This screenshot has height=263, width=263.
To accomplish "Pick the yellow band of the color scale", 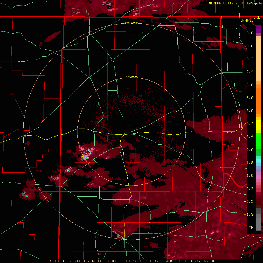I will tap(258, 125).
